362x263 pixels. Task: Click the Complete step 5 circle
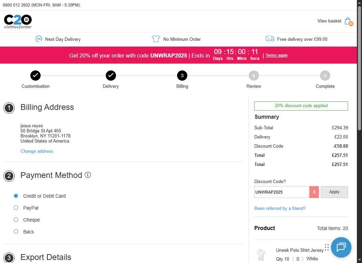325,76
